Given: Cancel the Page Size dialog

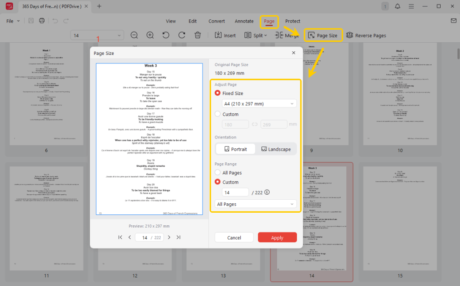Looking at the screenshot, I should point(234,237).
